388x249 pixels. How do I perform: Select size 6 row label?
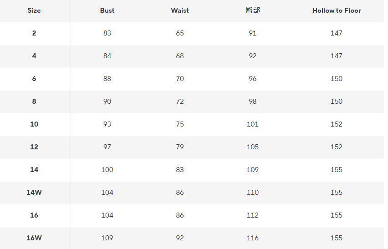(34, 79)
